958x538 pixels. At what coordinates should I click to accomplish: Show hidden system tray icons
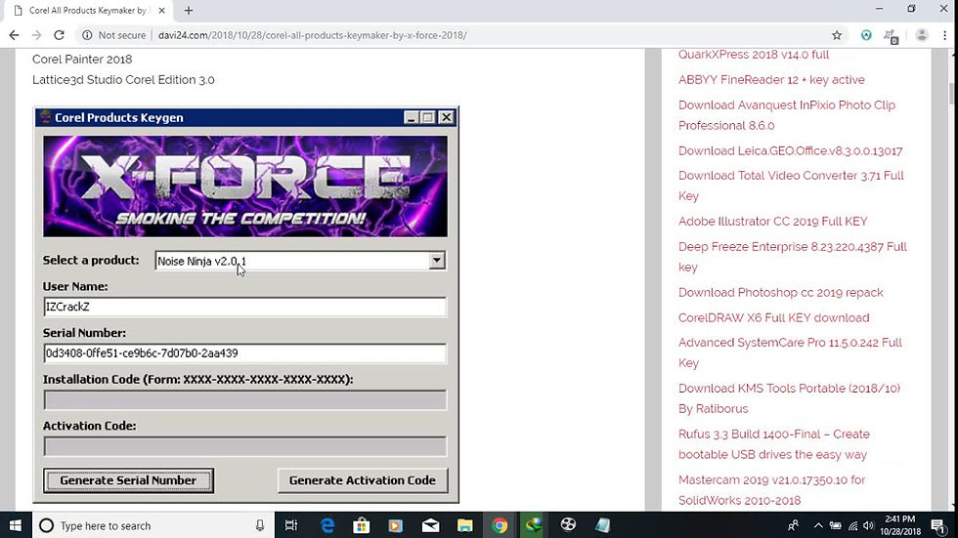click(x=818, y=525)
